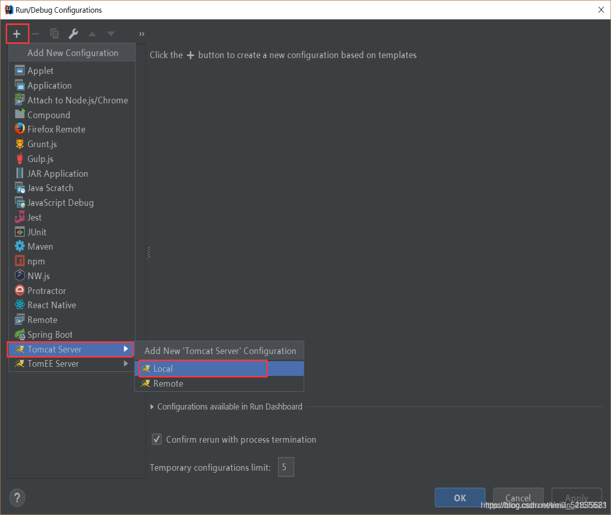Open Edit Templates wrench icon
The image size is (611, 515).
73,34
